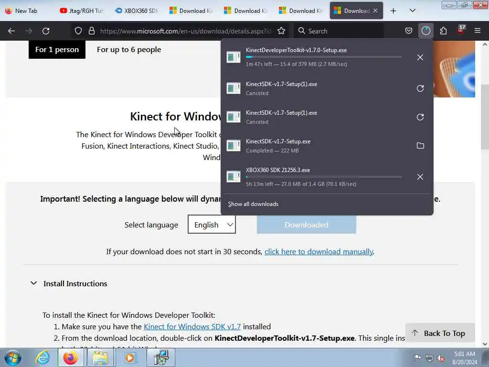The width and height of the screenshot is (489, 367).
Task: Go back to the previous page
Action: pyautogui.click(x=11, y=31)
